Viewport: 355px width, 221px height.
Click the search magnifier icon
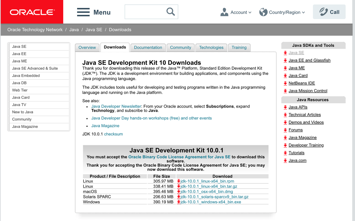tap(171, 12)
